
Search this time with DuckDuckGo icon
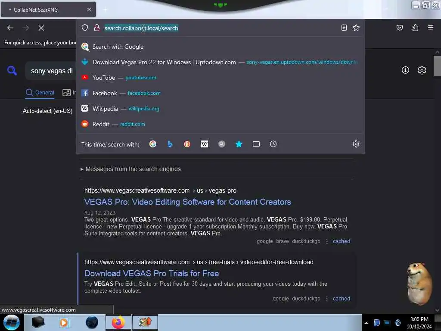click(x=187, y=144)
